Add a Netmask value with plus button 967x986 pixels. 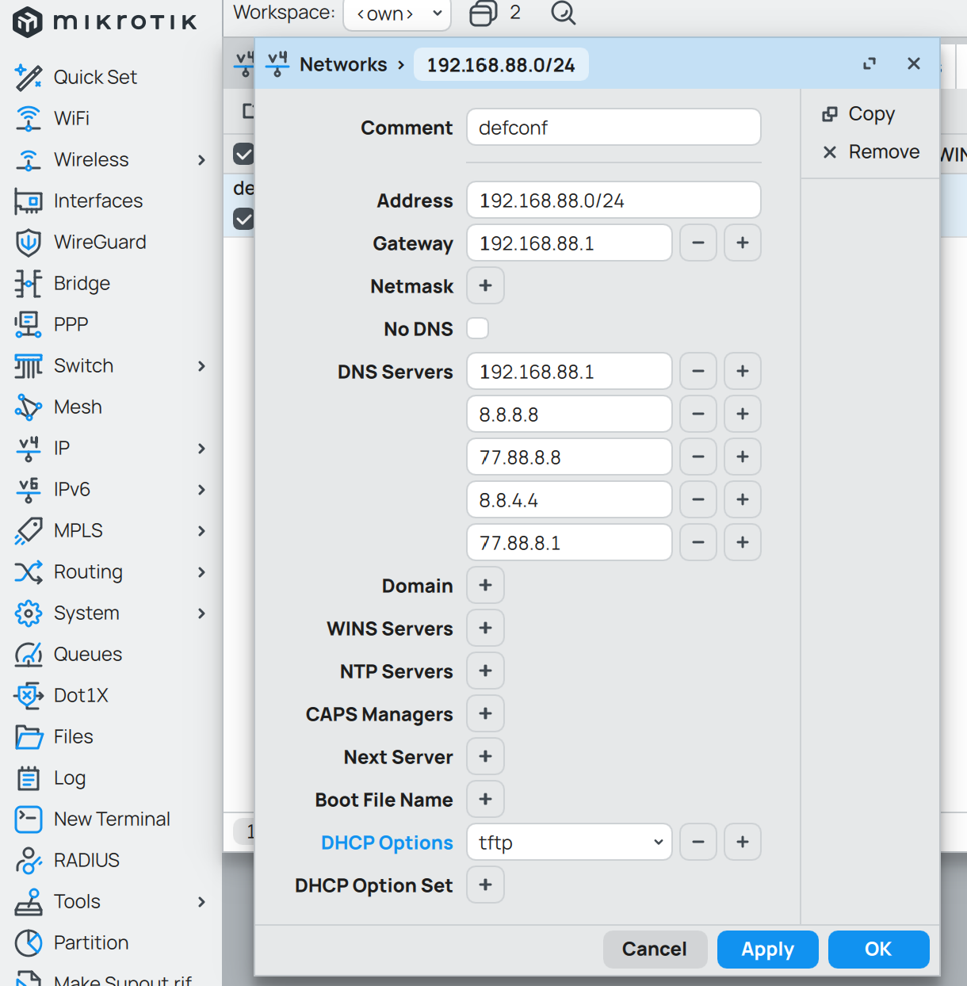486,286
